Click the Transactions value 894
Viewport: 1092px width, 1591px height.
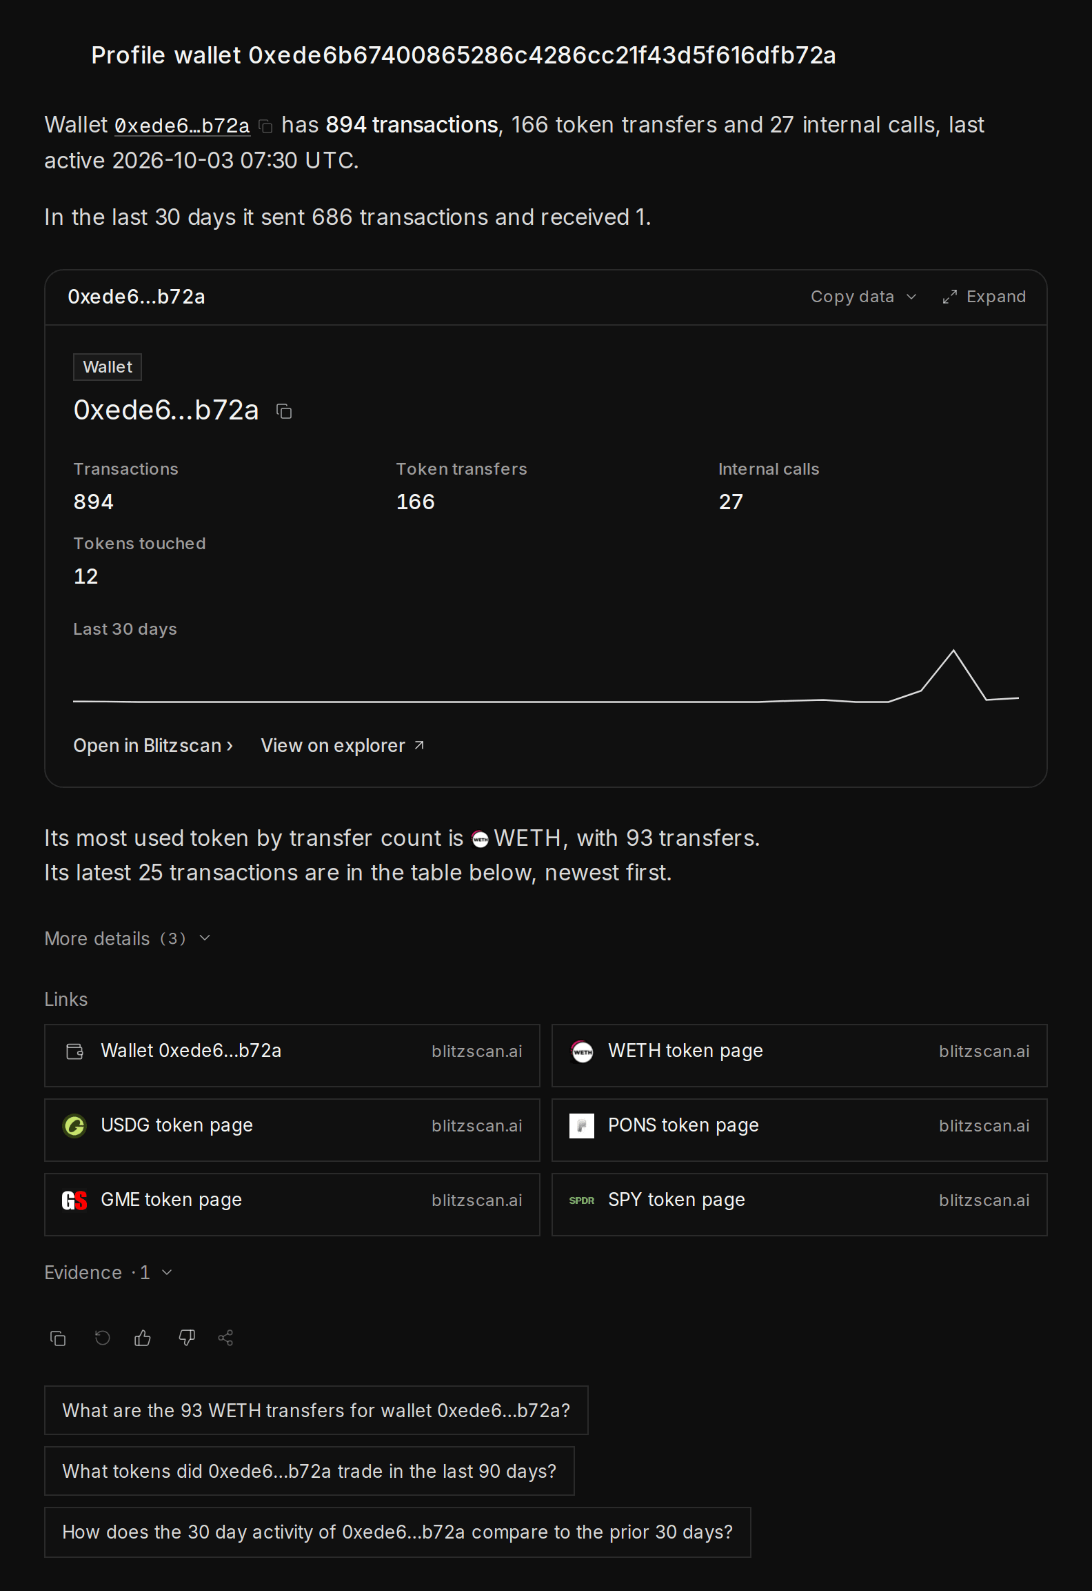tap(94, 502)
